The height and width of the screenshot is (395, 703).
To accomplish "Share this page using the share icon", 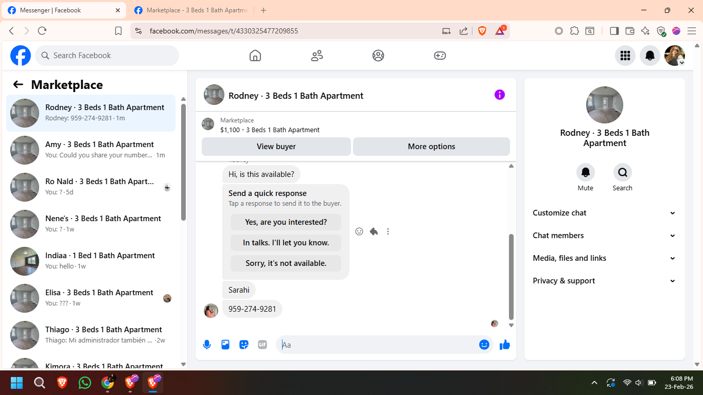I will (464, 31).
